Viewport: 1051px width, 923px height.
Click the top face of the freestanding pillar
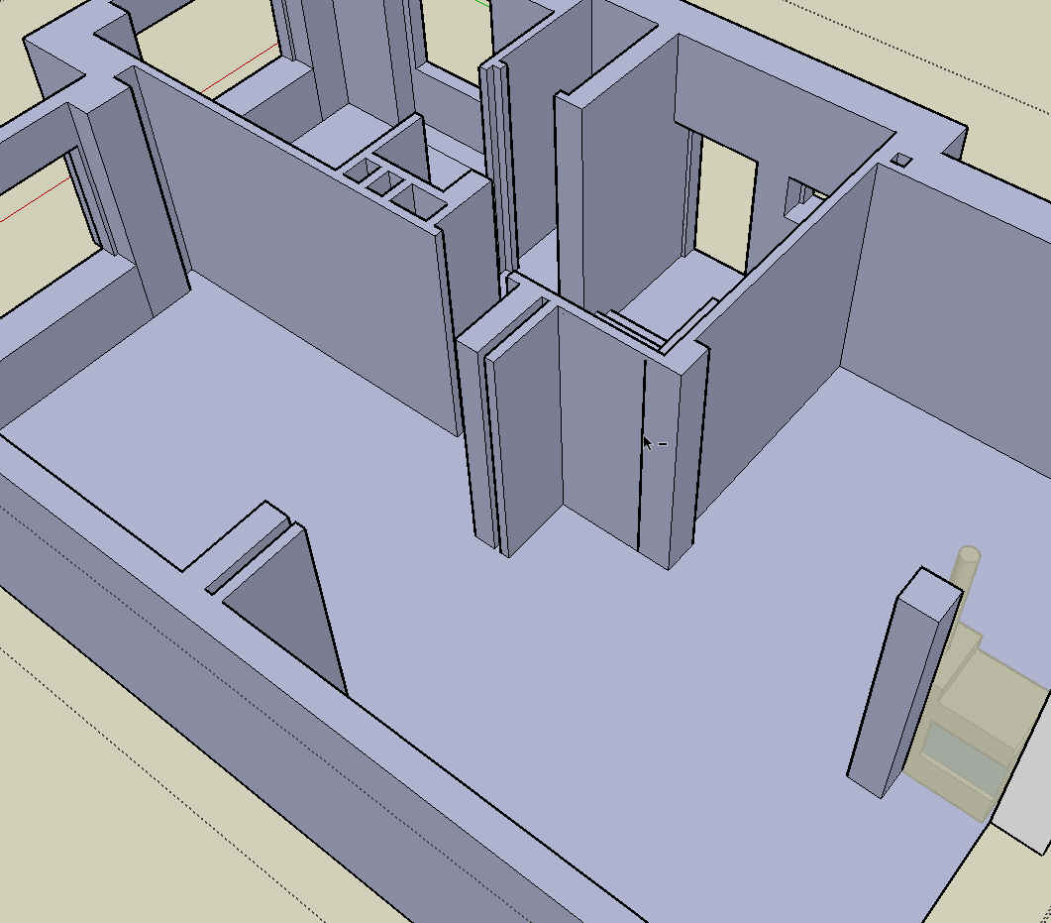pos(929,581)
